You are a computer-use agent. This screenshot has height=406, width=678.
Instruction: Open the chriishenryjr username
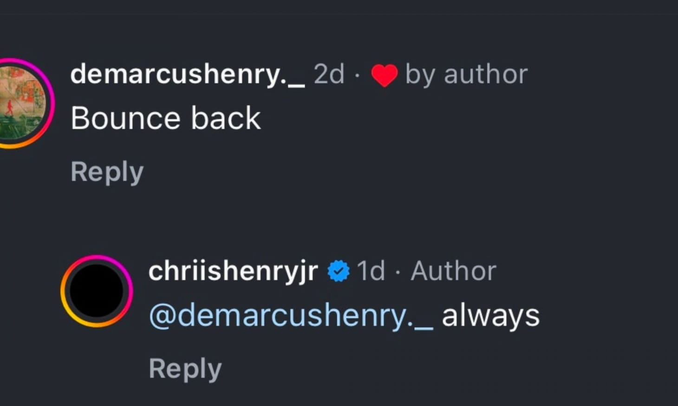[x=233, y=271]
